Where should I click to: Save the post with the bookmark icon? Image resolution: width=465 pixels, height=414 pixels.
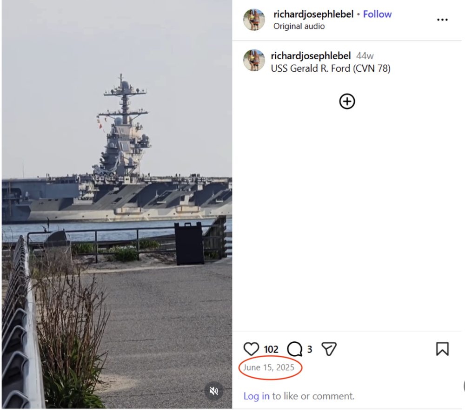[442, 349]
